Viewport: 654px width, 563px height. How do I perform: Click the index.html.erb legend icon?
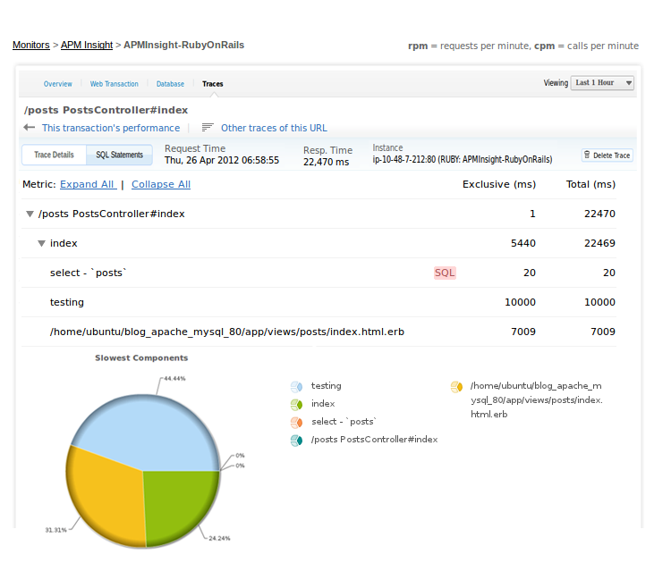point(456,387)
